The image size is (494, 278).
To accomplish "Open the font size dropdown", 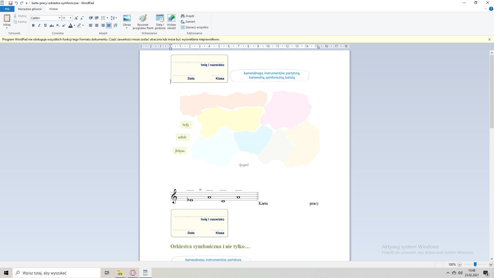I will coord(70,18).
